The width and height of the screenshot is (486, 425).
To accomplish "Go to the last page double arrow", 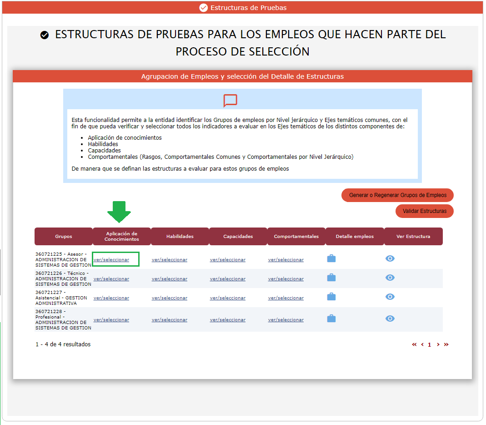I will tap(446, 344).
